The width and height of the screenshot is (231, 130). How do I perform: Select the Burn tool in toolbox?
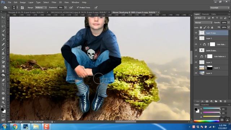pos(3,75)
